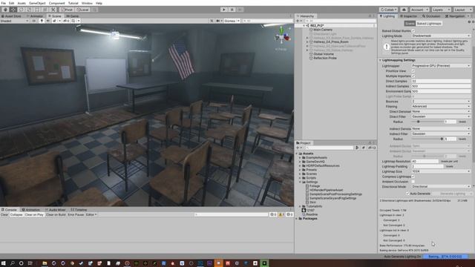Click Clear on Play button
The image size is (475, 267).
click(34, 214)
